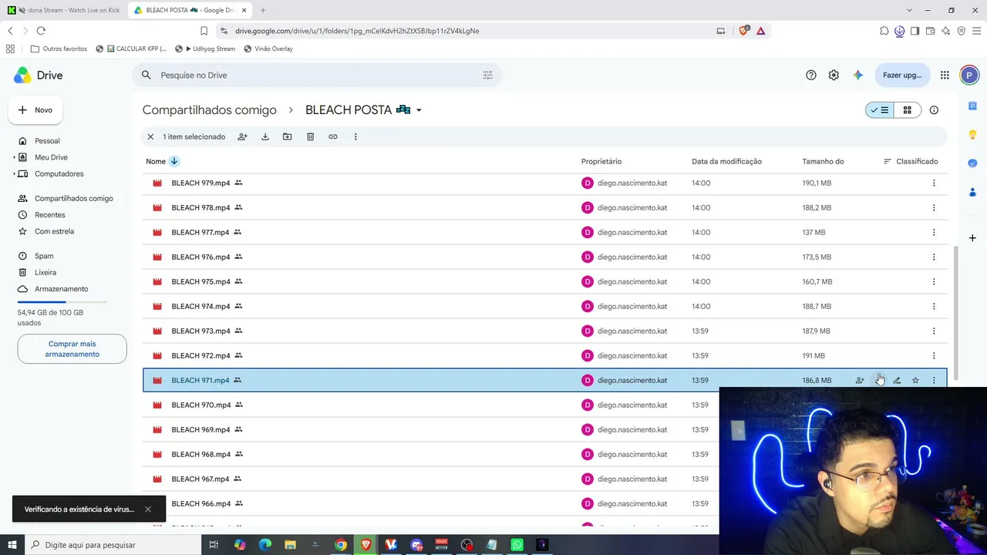This screenshot has width=987, height=555.
Task: Open Google Keep side panel
Action: 972,134
